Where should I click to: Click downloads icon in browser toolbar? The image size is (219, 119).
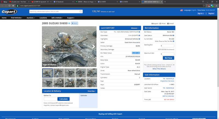point(217,6)
